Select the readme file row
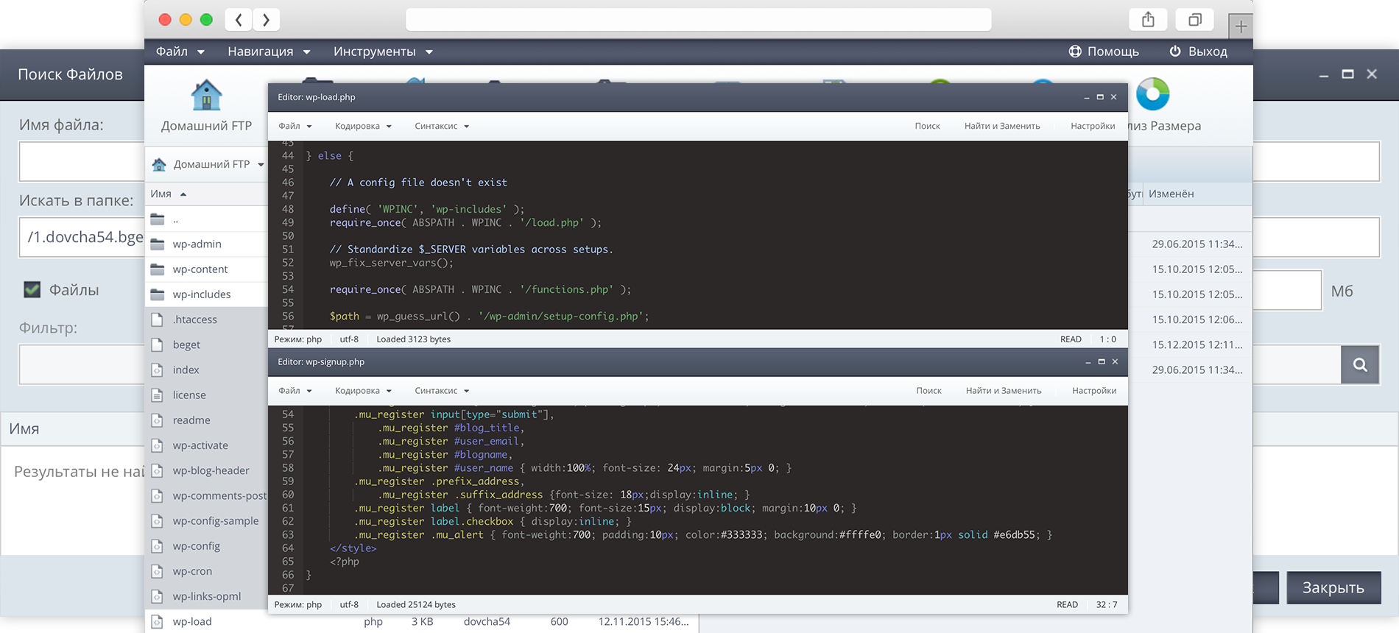 (x=206, y=420)
